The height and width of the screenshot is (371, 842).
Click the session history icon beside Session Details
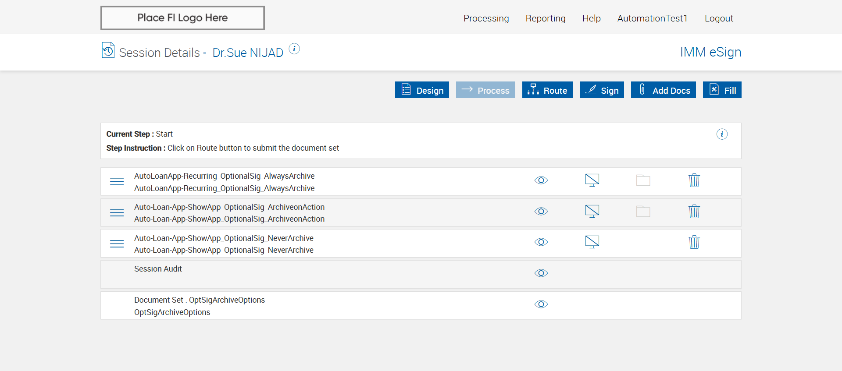pos(108,50)
